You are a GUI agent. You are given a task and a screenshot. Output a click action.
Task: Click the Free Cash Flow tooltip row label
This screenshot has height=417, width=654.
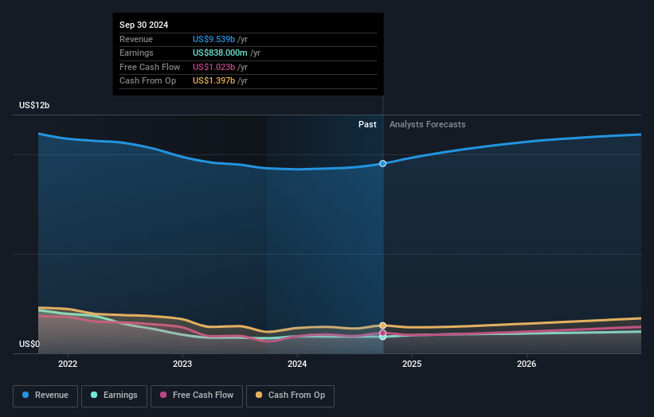150,67
